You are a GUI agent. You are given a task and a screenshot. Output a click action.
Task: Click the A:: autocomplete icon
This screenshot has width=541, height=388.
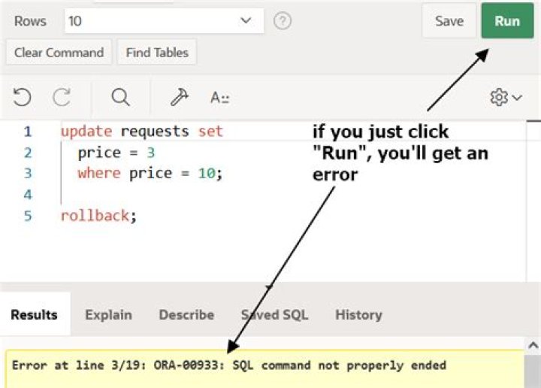219,98
